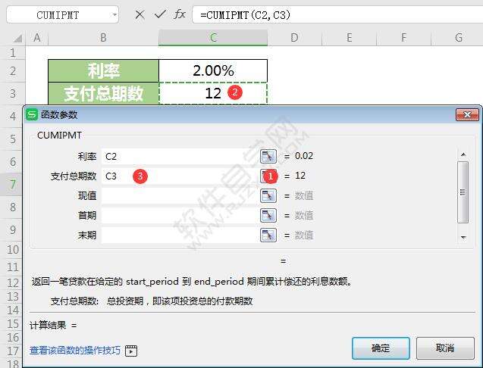483x368 pixels.
Task: Click the video tutorial icon beside the tips link
Action: (x=131, y=351)
